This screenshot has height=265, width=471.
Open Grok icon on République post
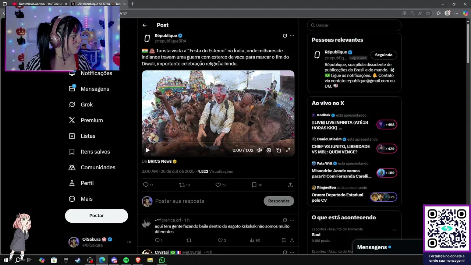tap(284, 36)
